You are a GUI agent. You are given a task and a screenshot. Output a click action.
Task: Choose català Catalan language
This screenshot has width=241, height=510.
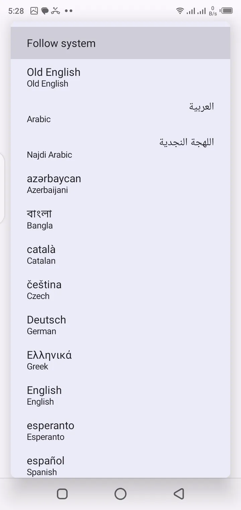120,254
